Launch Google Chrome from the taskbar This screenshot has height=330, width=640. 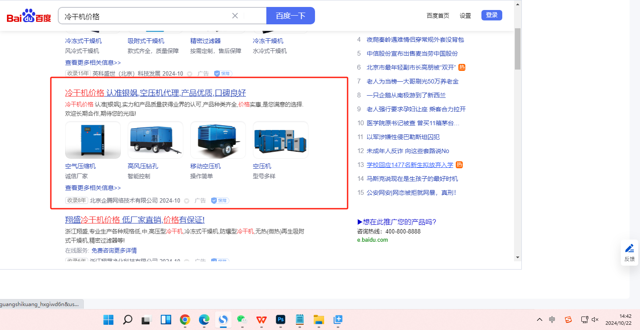click(x=185, y=320)
